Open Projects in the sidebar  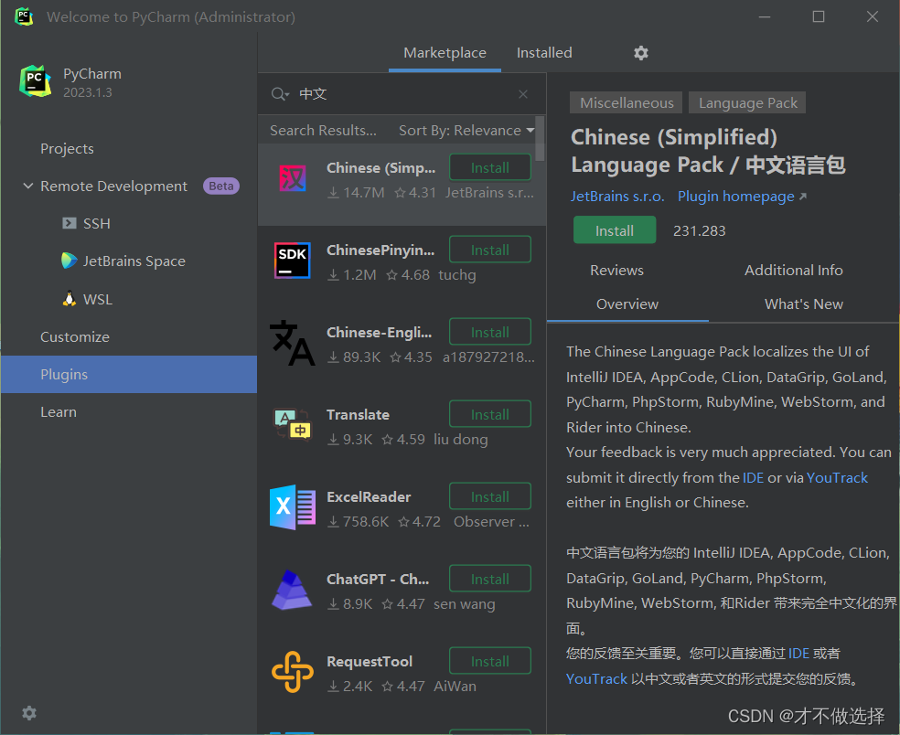129,149
